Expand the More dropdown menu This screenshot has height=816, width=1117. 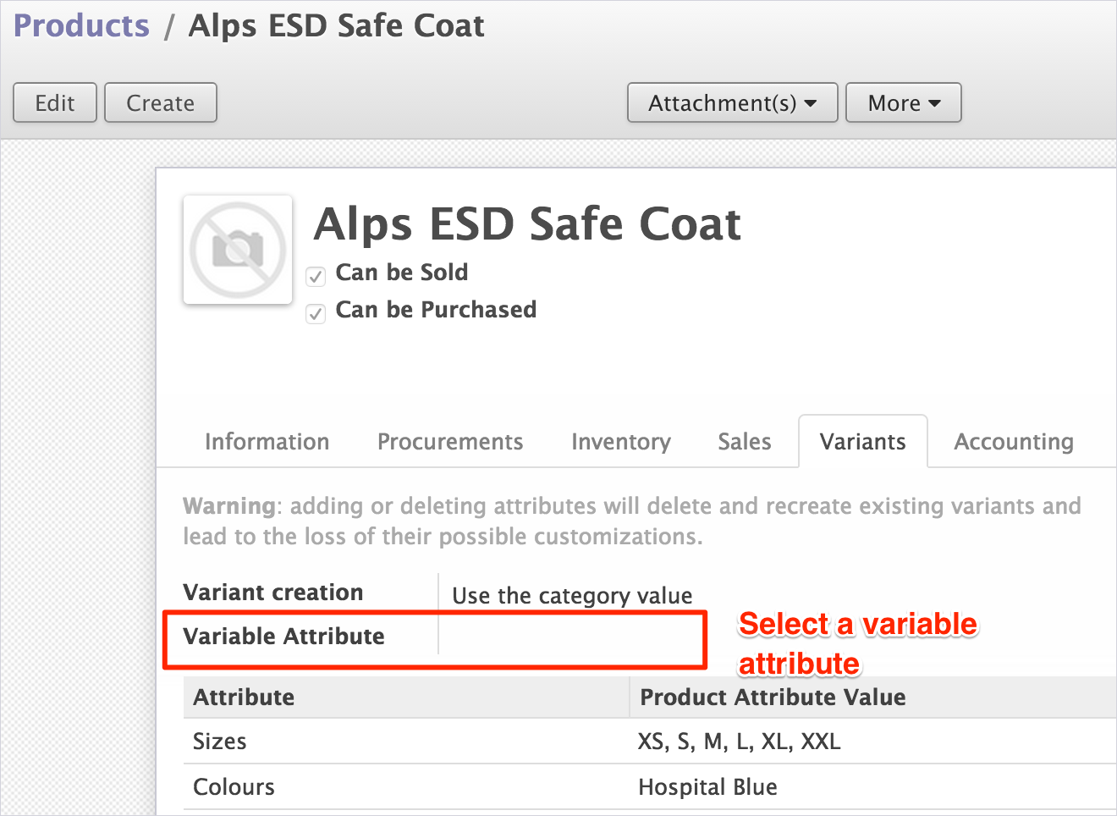[x=903, y=103]
